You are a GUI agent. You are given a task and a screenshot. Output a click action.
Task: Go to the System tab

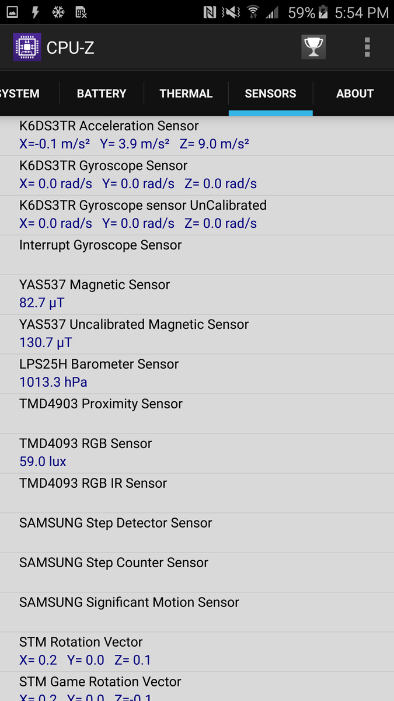21,93
